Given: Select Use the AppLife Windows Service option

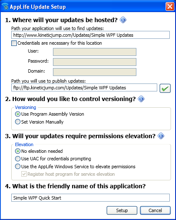Looking at the screenshot, I should (18, 167).
